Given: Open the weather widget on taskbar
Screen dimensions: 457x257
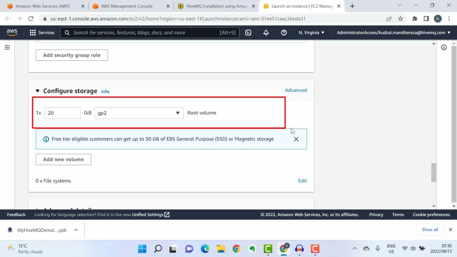Looking at the screenshot, I should (x=25, y=249).
